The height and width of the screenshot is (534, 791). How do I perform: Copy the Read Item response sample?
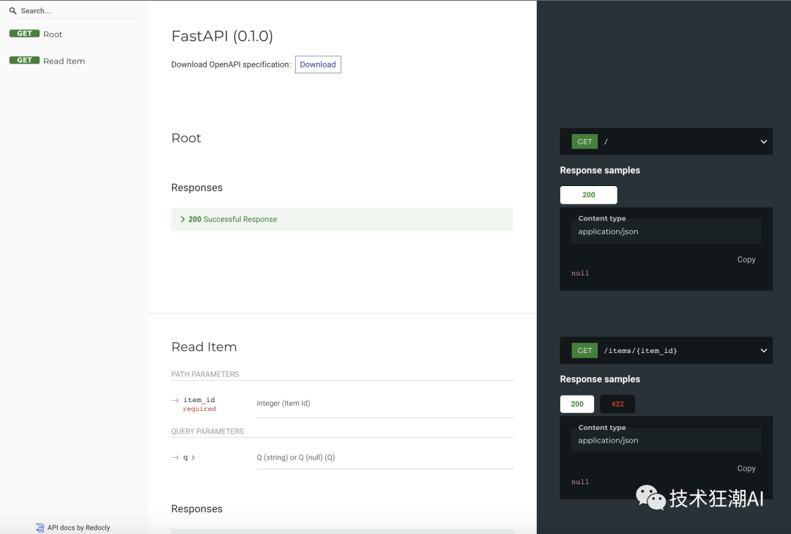click(x=746, y=468)
